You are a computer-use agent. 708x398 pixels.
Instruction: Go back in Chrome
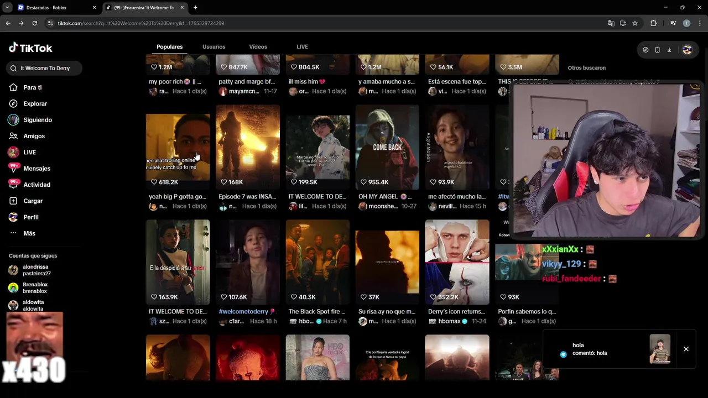pyautogui.click(x=8, y=23)
